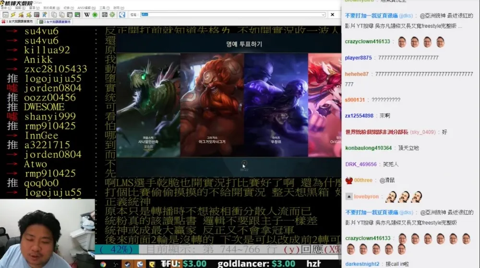Click the site list icon in PCMan toolbar
Image resolution: width=480 pixels, height=268 pixels.
pyautogui.click(x=5, y=15)
